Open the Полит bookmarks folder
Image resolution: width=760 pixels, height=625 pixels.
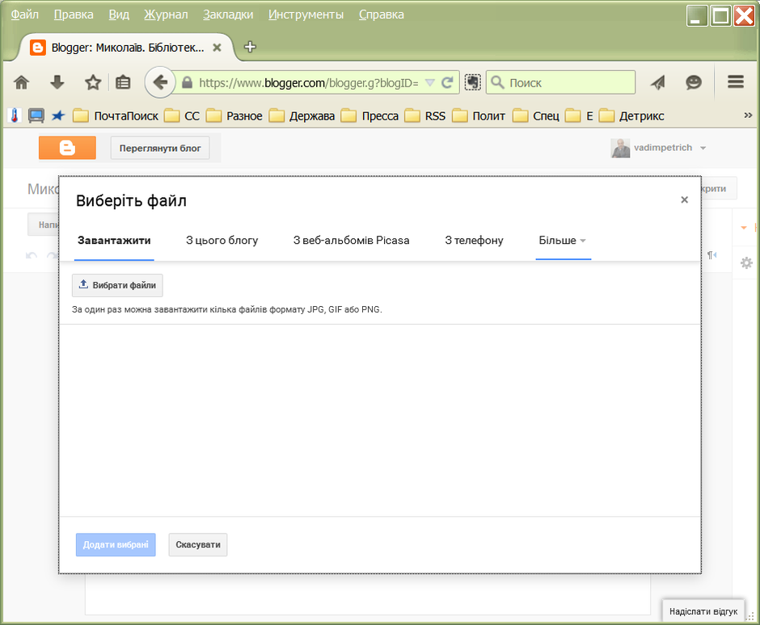(x=479, y=116)
